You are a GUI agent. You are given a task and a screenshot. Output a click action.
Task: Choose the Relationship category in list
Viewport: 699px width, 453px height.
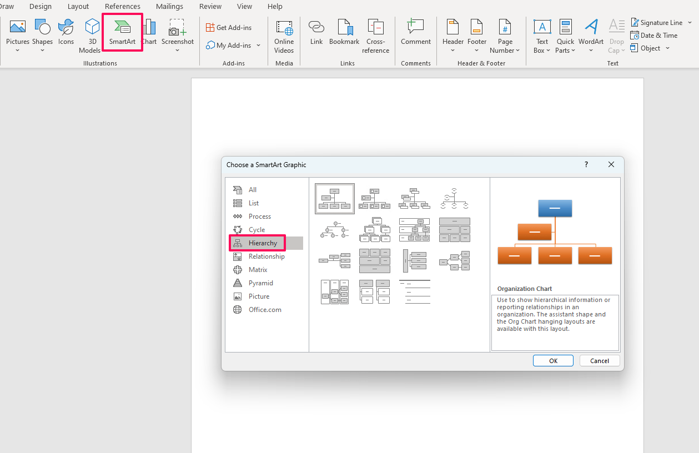click(266, 256)
